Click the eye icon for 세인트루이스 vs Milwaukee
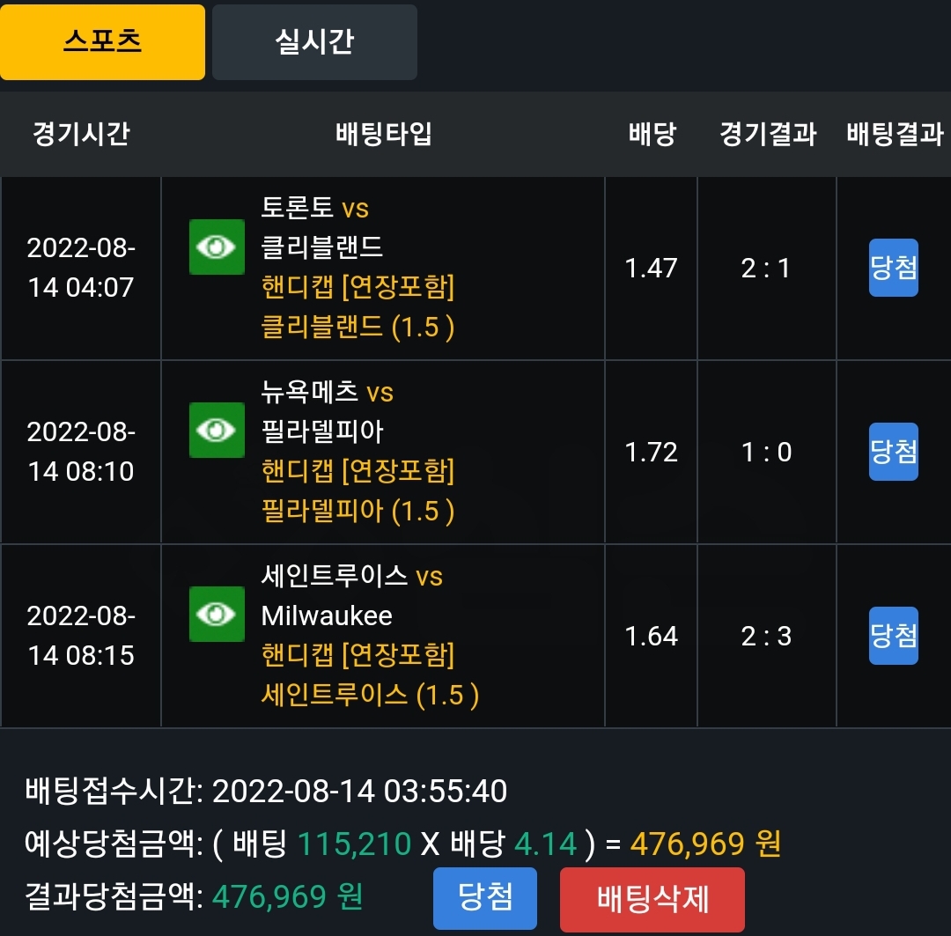951x936 pixels. [217, 614]
